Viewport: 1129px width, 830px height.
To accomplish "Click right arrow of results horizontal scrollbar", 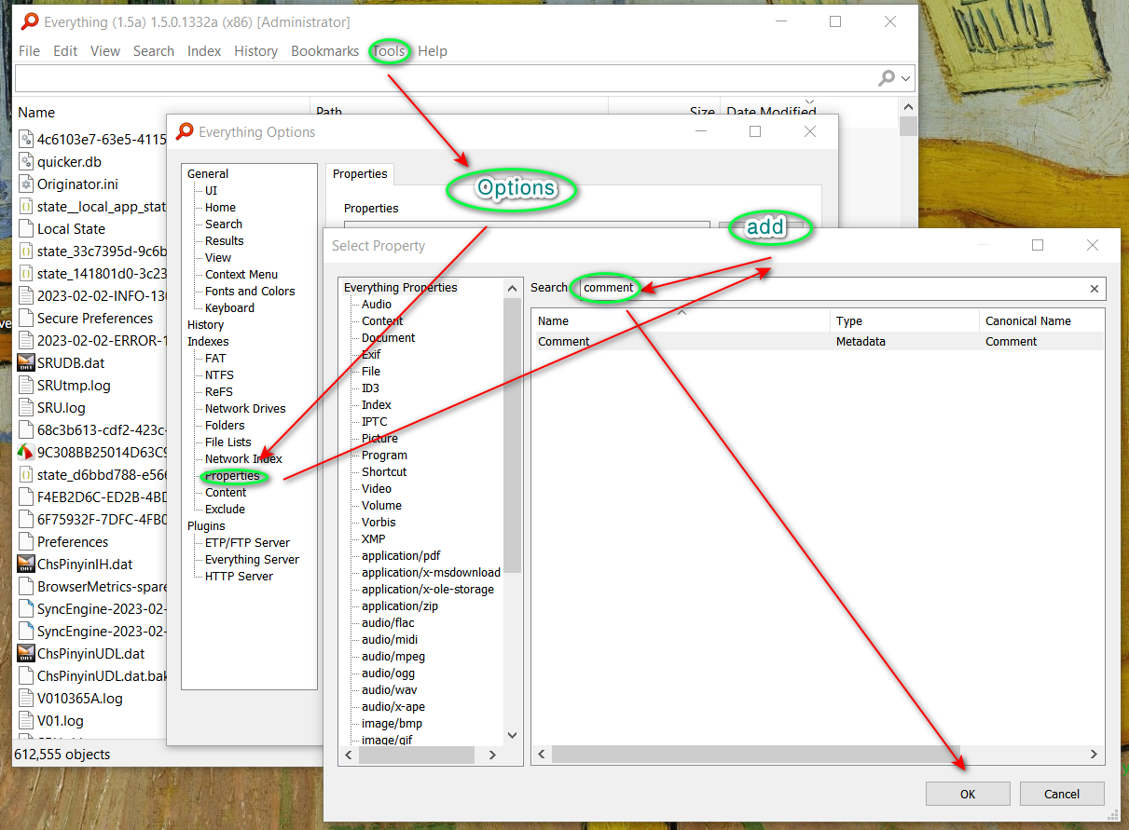I will 1095,755.
